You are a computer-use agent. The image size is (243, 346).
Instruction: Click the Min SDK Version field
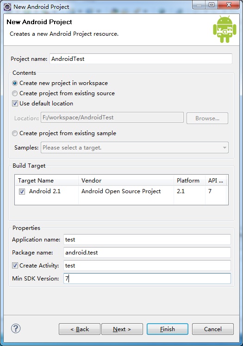tap(147, 278)
